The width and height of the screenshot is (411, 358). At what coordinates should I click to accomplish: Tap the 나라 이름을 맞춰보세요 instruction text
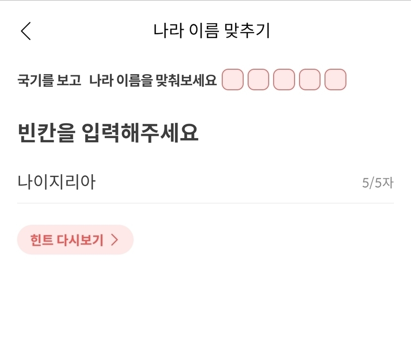(x=153, y=80)
